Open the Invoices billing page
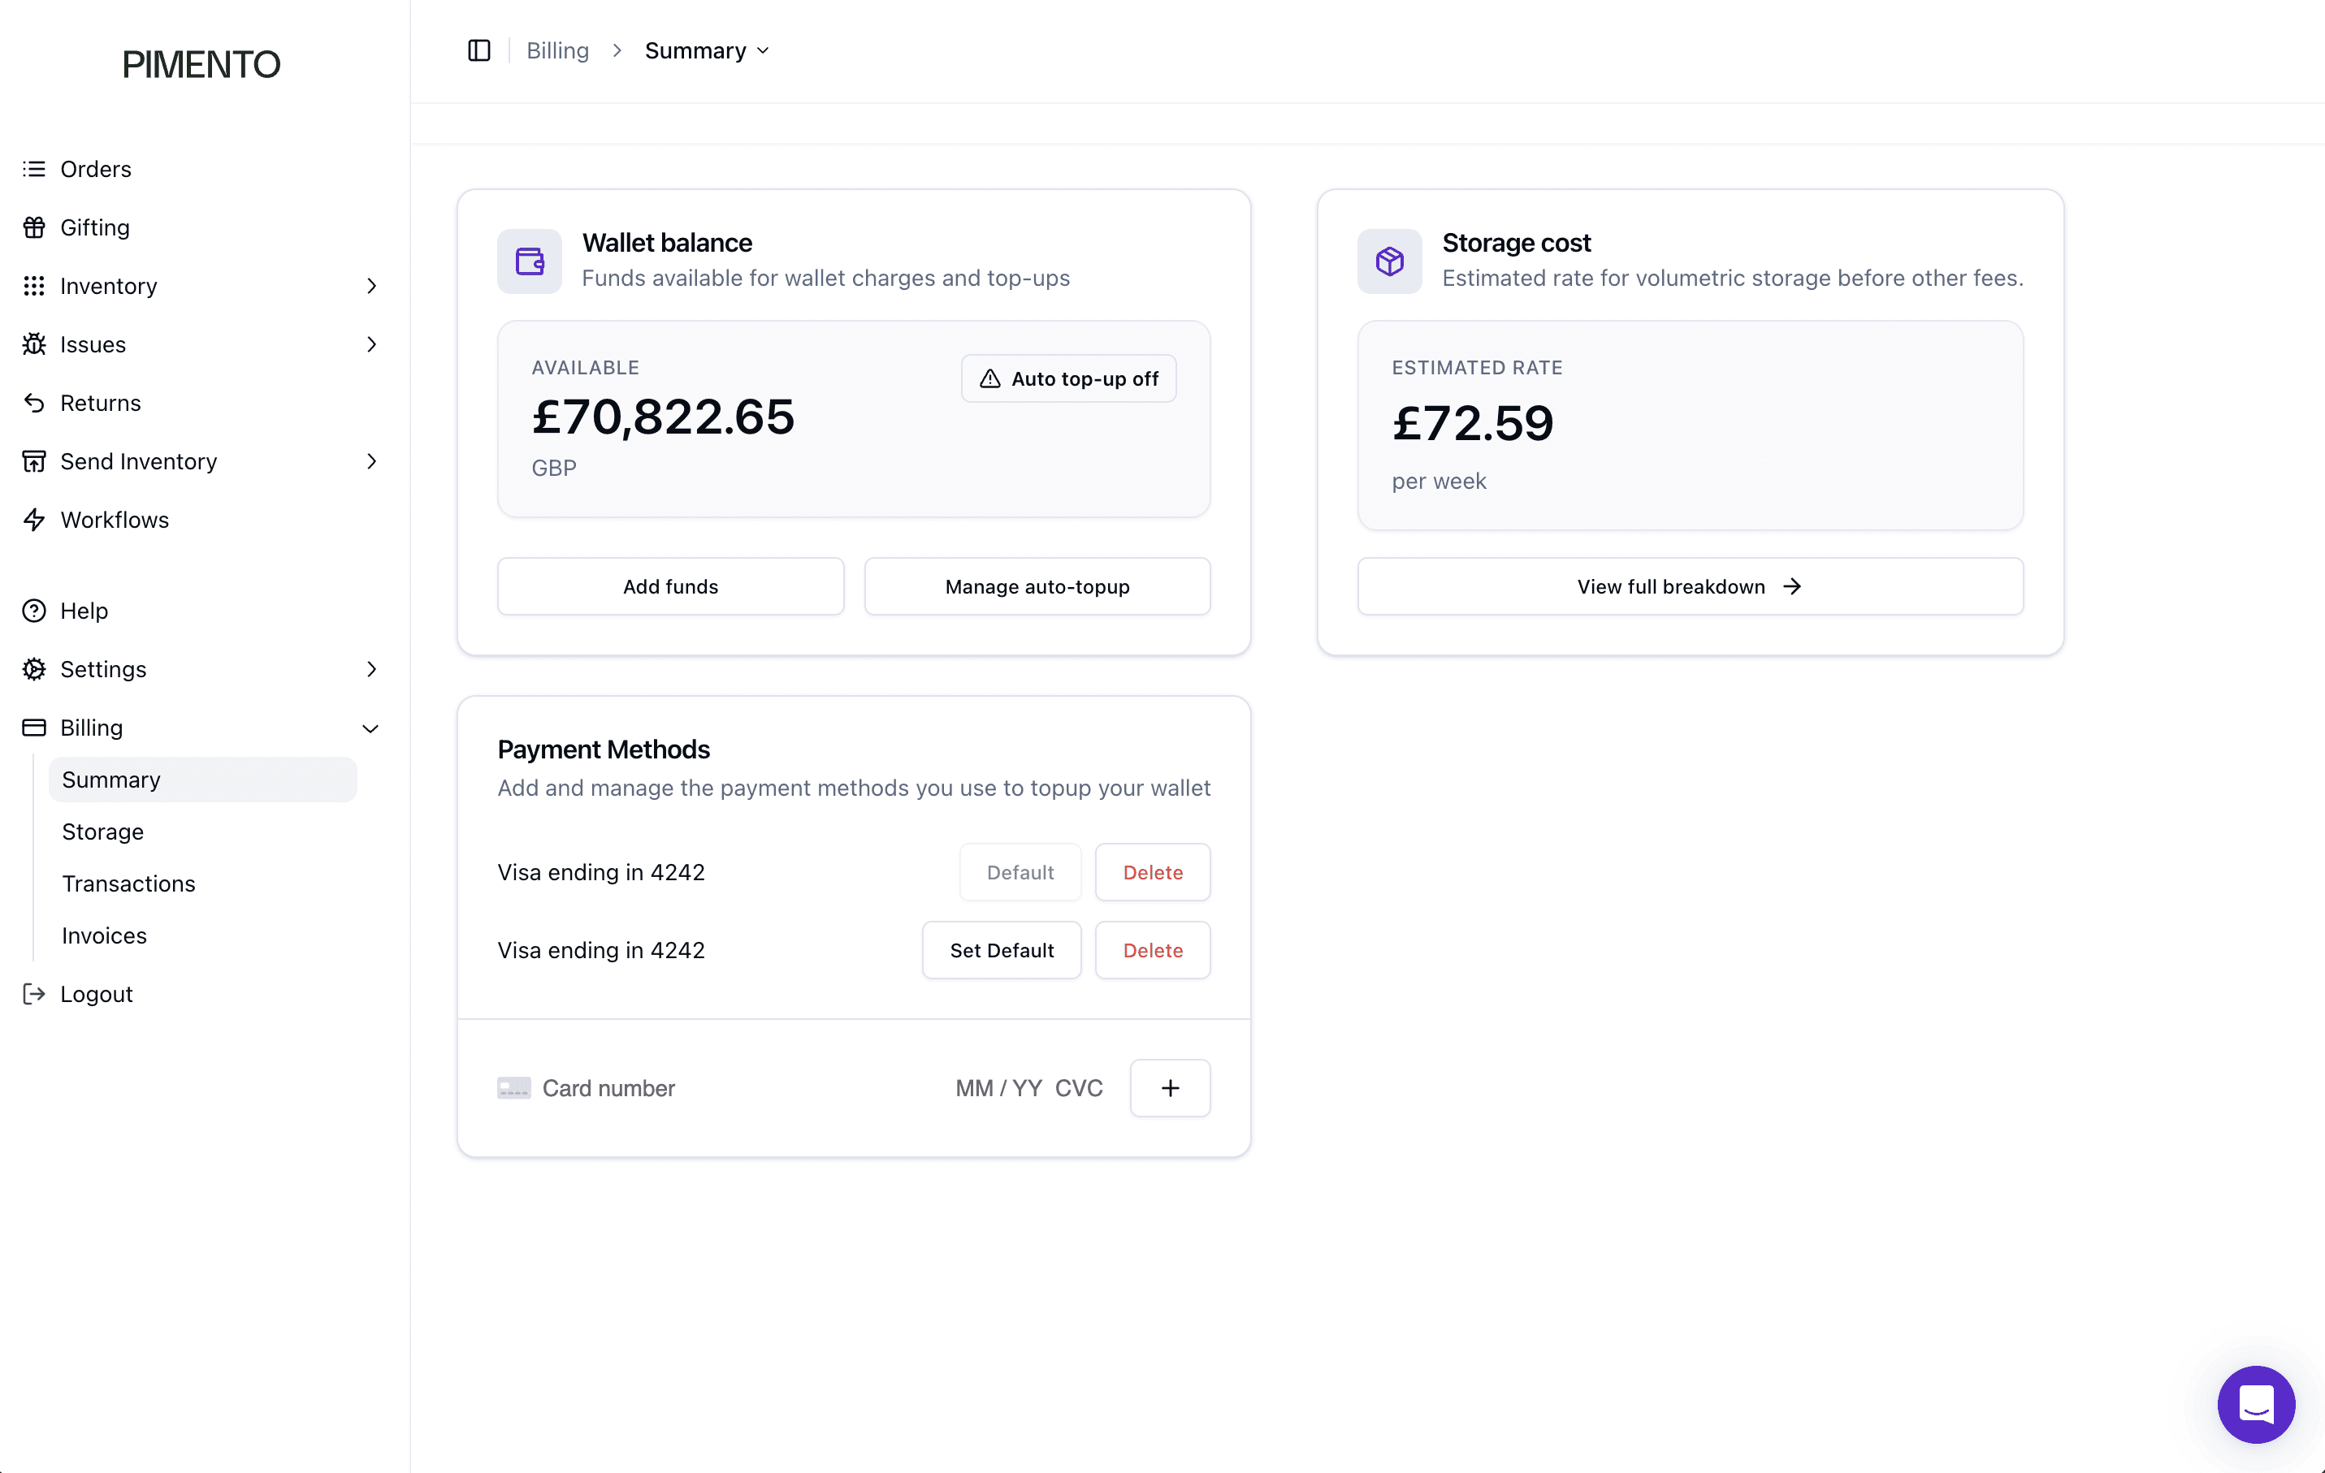This screenshot has width=2325, height=1473. click(x=104, y=935)
